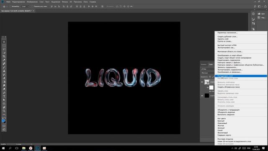The image size is (268, 151).
Task: Toggle visibility of the smart filters mask
Action: [208, 88]
